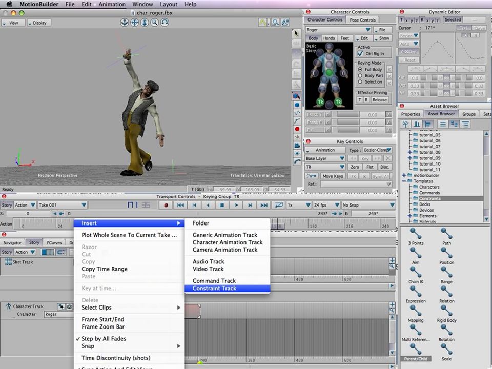
Task: Toggle the Ctrl Rig In checkbox
Action: [360, 54]
